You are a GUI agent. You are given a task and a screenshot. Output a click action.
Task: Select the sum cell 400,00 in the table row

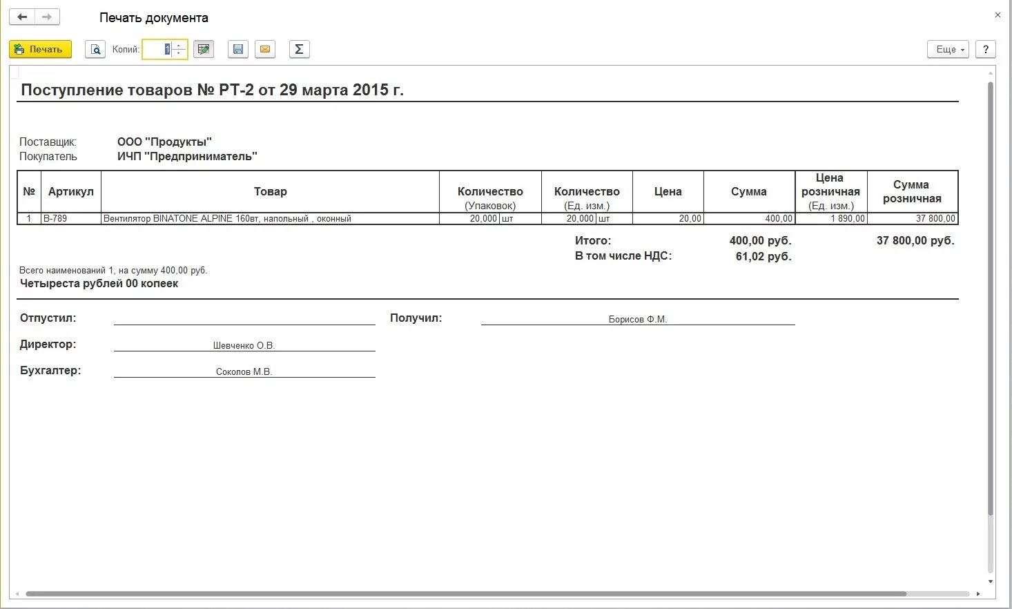coord(749,218)
